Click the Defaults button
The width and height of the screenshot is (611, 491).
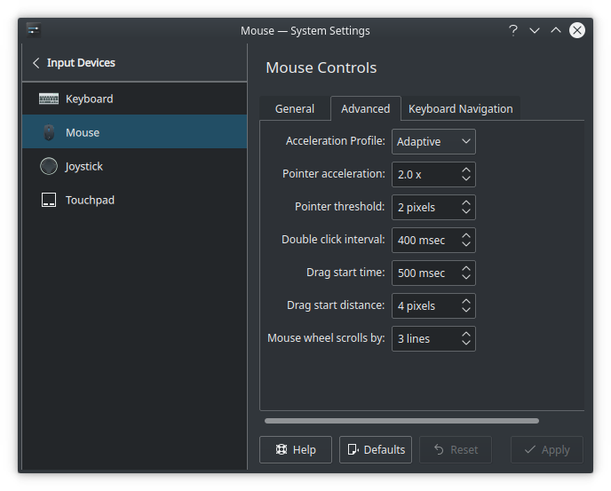coord(375,450)
